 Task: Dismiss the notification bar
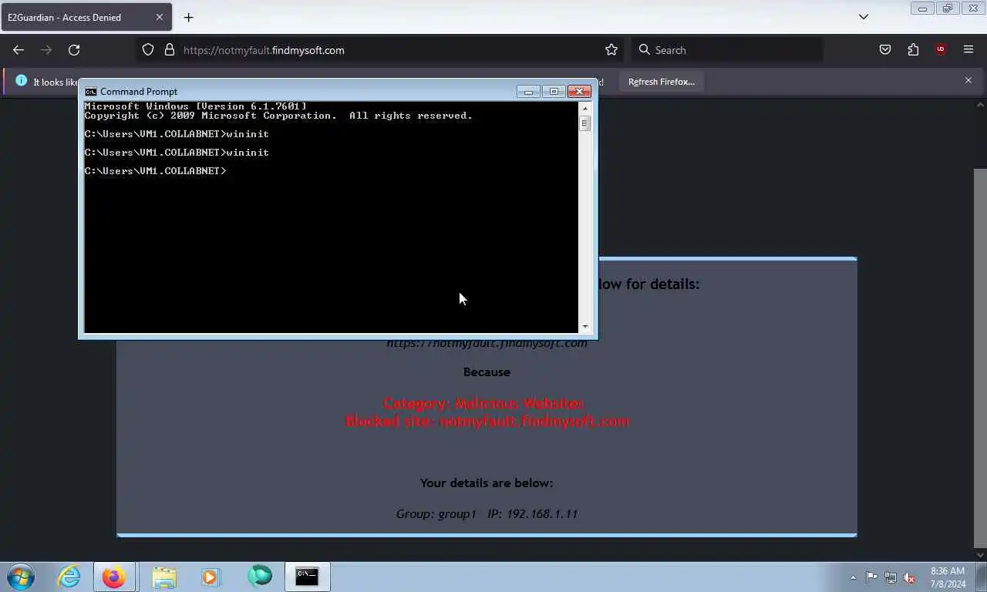pos(968,80)
